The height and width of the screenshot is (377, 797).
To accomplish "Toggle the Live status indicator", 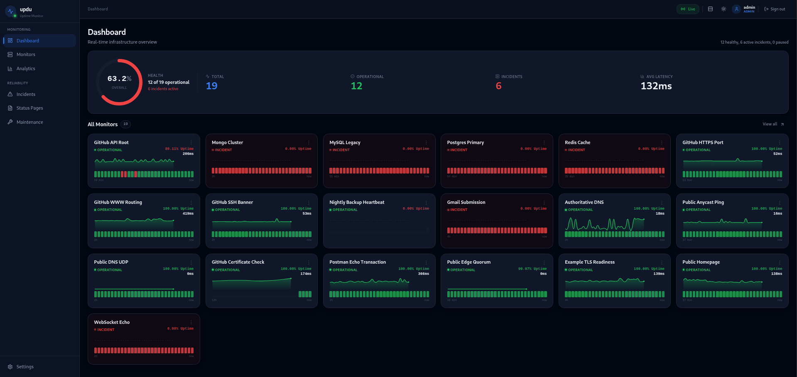I will 688,9.
